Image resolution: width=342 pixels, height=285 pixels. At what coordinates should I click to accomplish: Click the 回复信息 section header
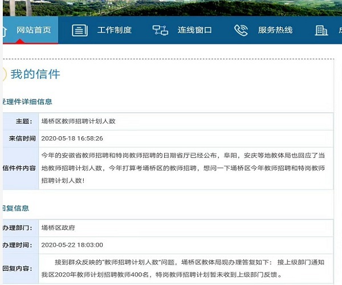16,208
